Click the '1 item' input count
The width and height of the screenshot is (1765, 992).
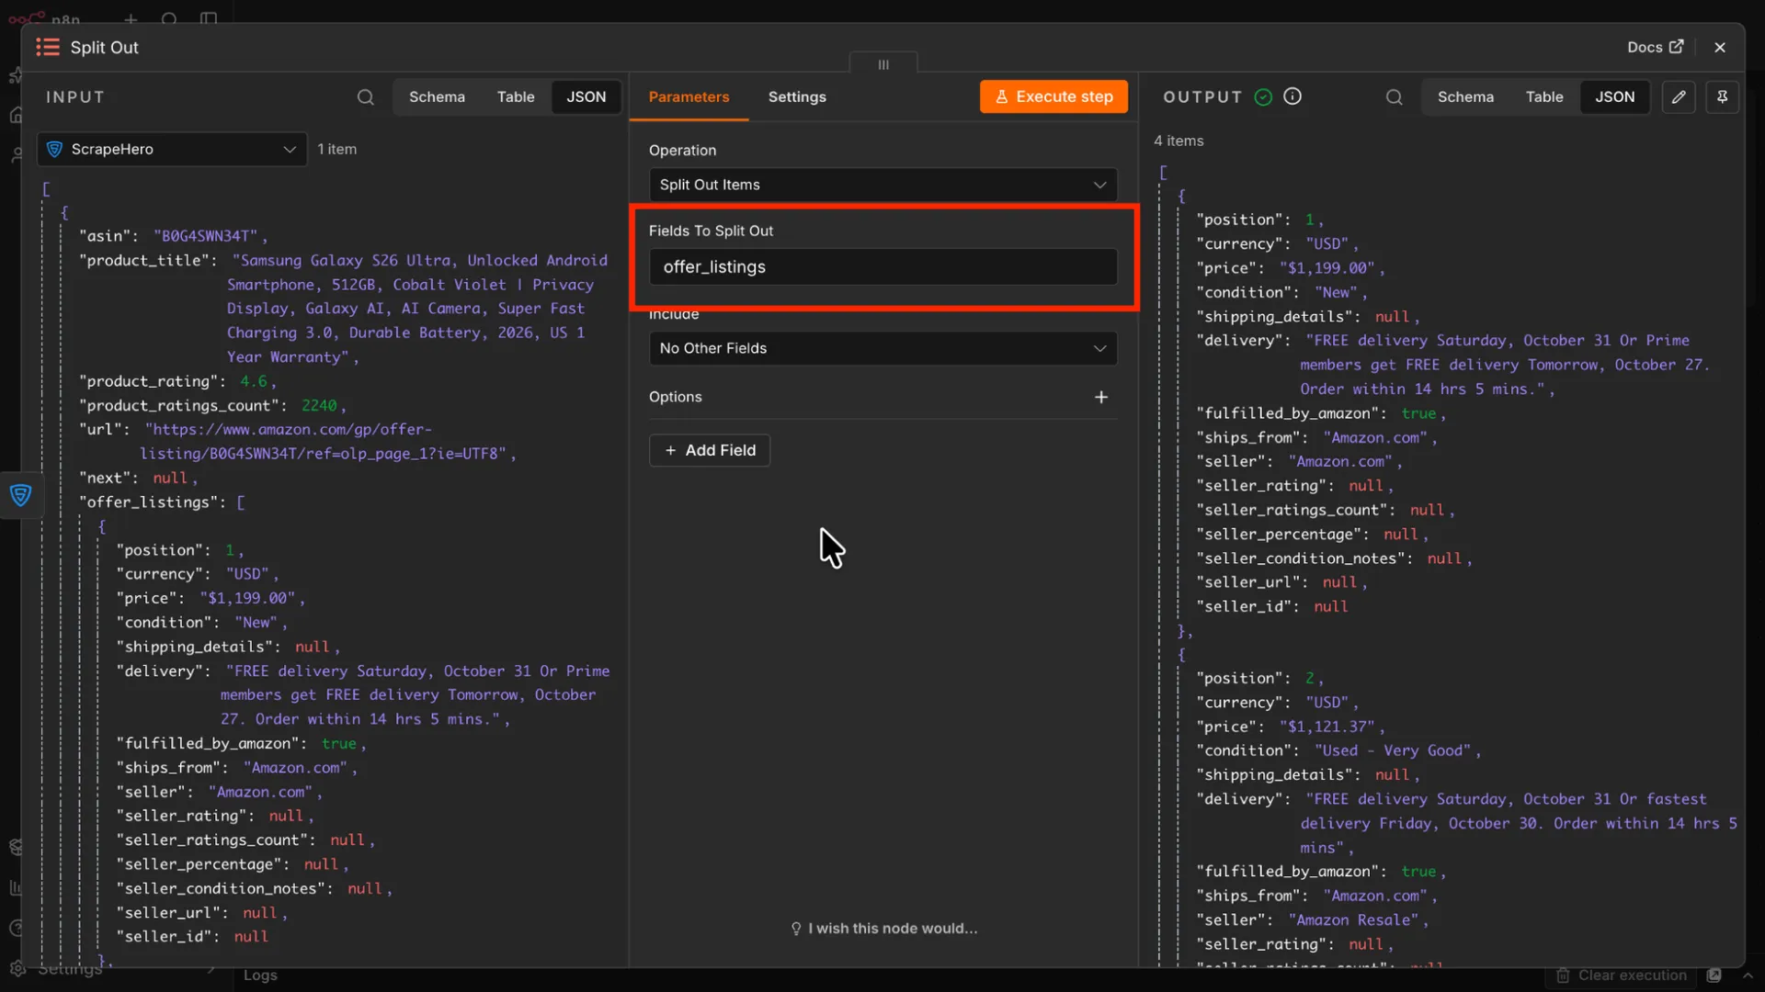pyautogui.click(x=336, y=149)
